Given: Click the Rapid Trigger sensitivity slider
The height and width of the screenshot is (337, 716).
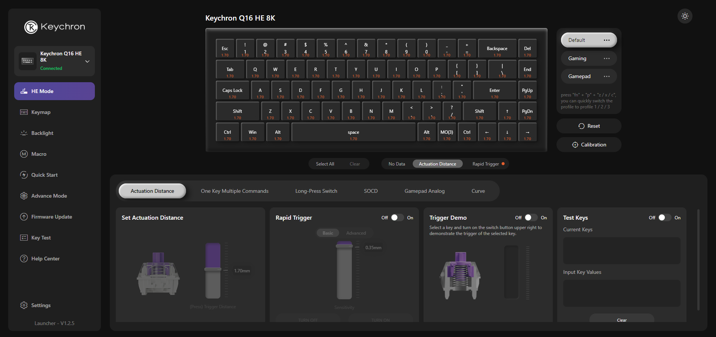Looking at the screenshot, I should (x=344, y=270).
